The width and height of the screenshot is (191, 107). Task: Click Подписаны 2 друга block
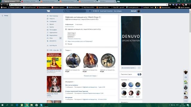pos(131,74)
